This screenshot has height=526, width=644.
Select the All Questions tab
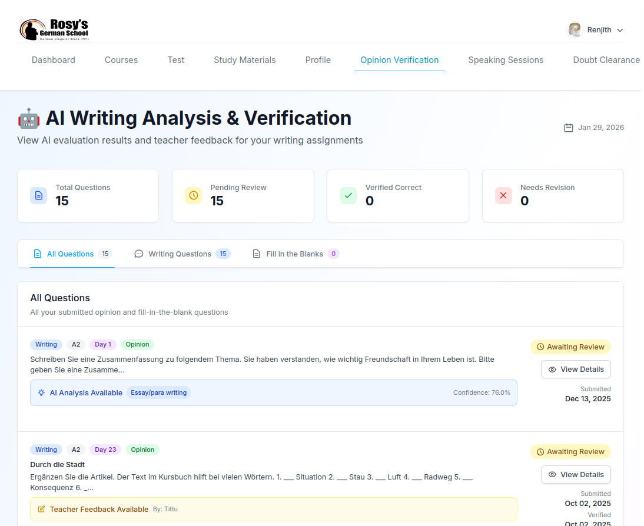70,254
